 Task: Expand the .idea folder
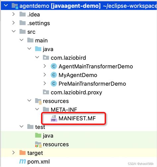(14, 14)
